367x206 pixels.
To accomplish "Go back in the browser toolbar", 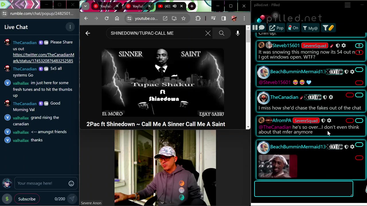I will tap(86, 18).
